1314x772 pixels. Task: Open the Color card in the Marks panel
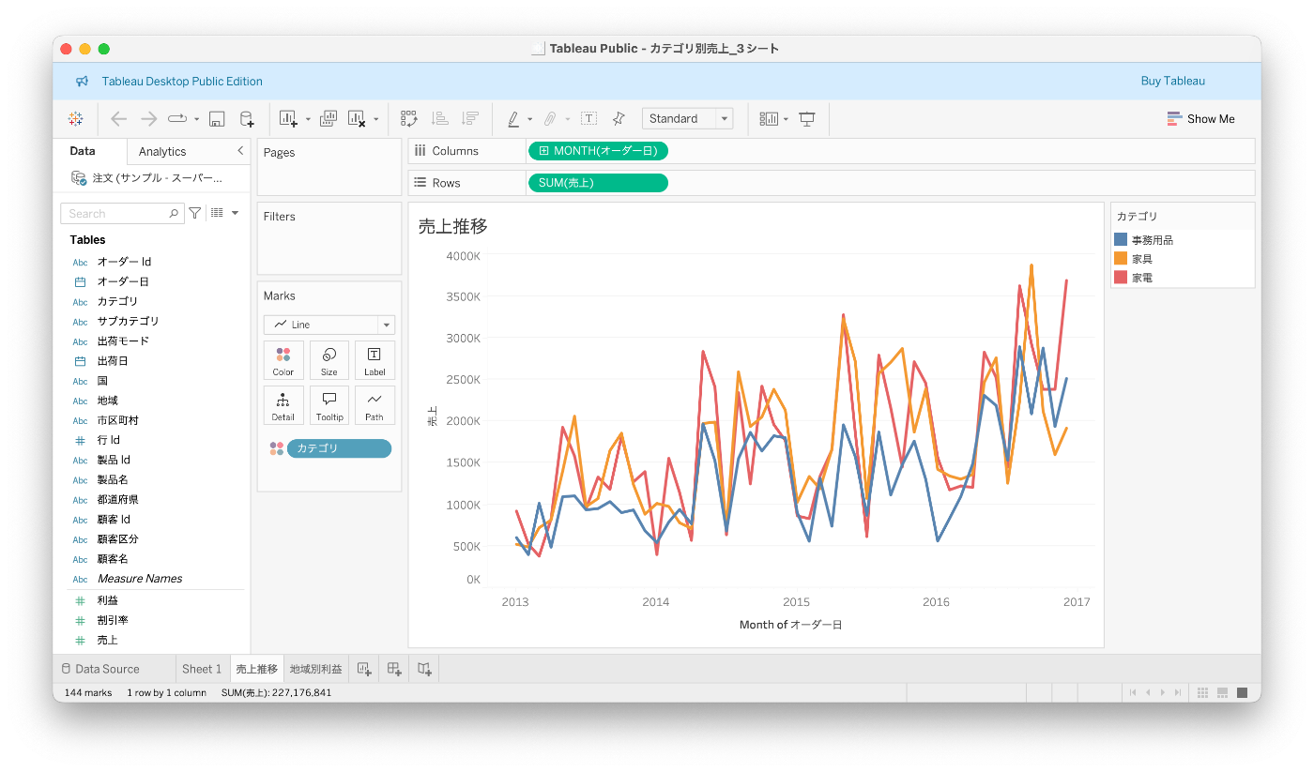(283, 360)
